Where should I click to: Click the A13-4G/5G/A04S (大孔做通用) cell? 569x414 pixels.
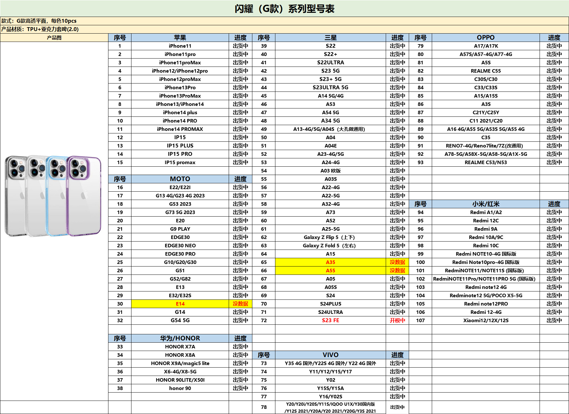[330, 129]
